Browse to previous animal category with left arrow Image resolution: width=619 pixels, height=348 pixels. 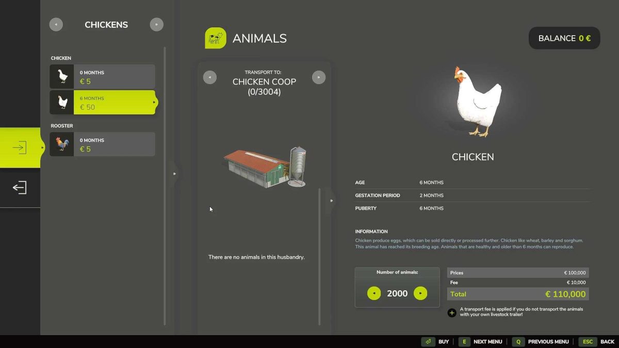click(56, 24)
